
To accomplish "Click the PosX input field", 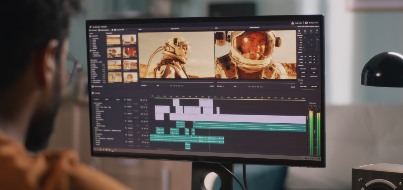I will click(305, 56).
